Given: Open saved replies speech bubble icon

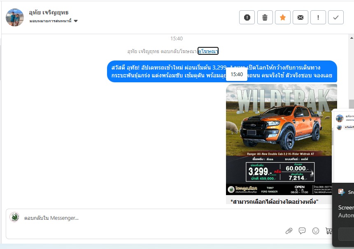Looking at the screenshot, I should pyautogui.click(x=302, y=231).
